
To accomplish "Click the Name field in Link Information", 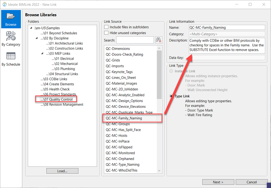I will tap(227, 27).
